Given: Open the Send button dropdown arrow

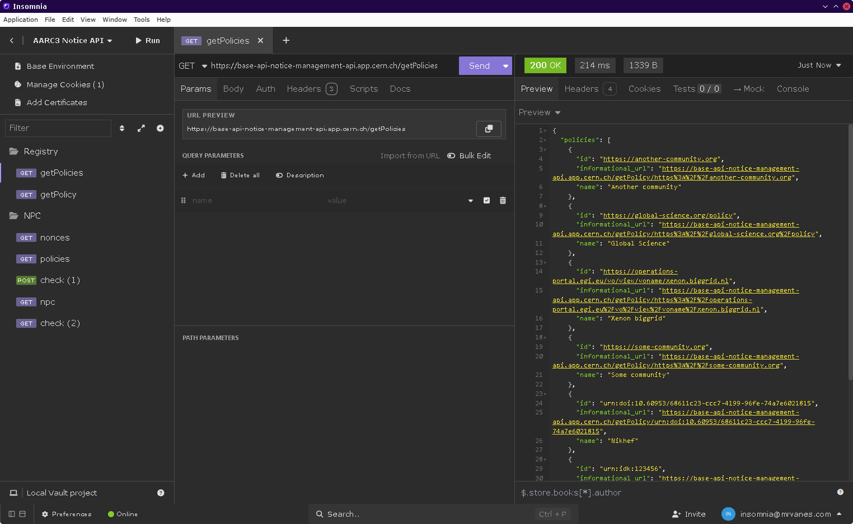Looking at the screenshot, I should coord(505,66).
